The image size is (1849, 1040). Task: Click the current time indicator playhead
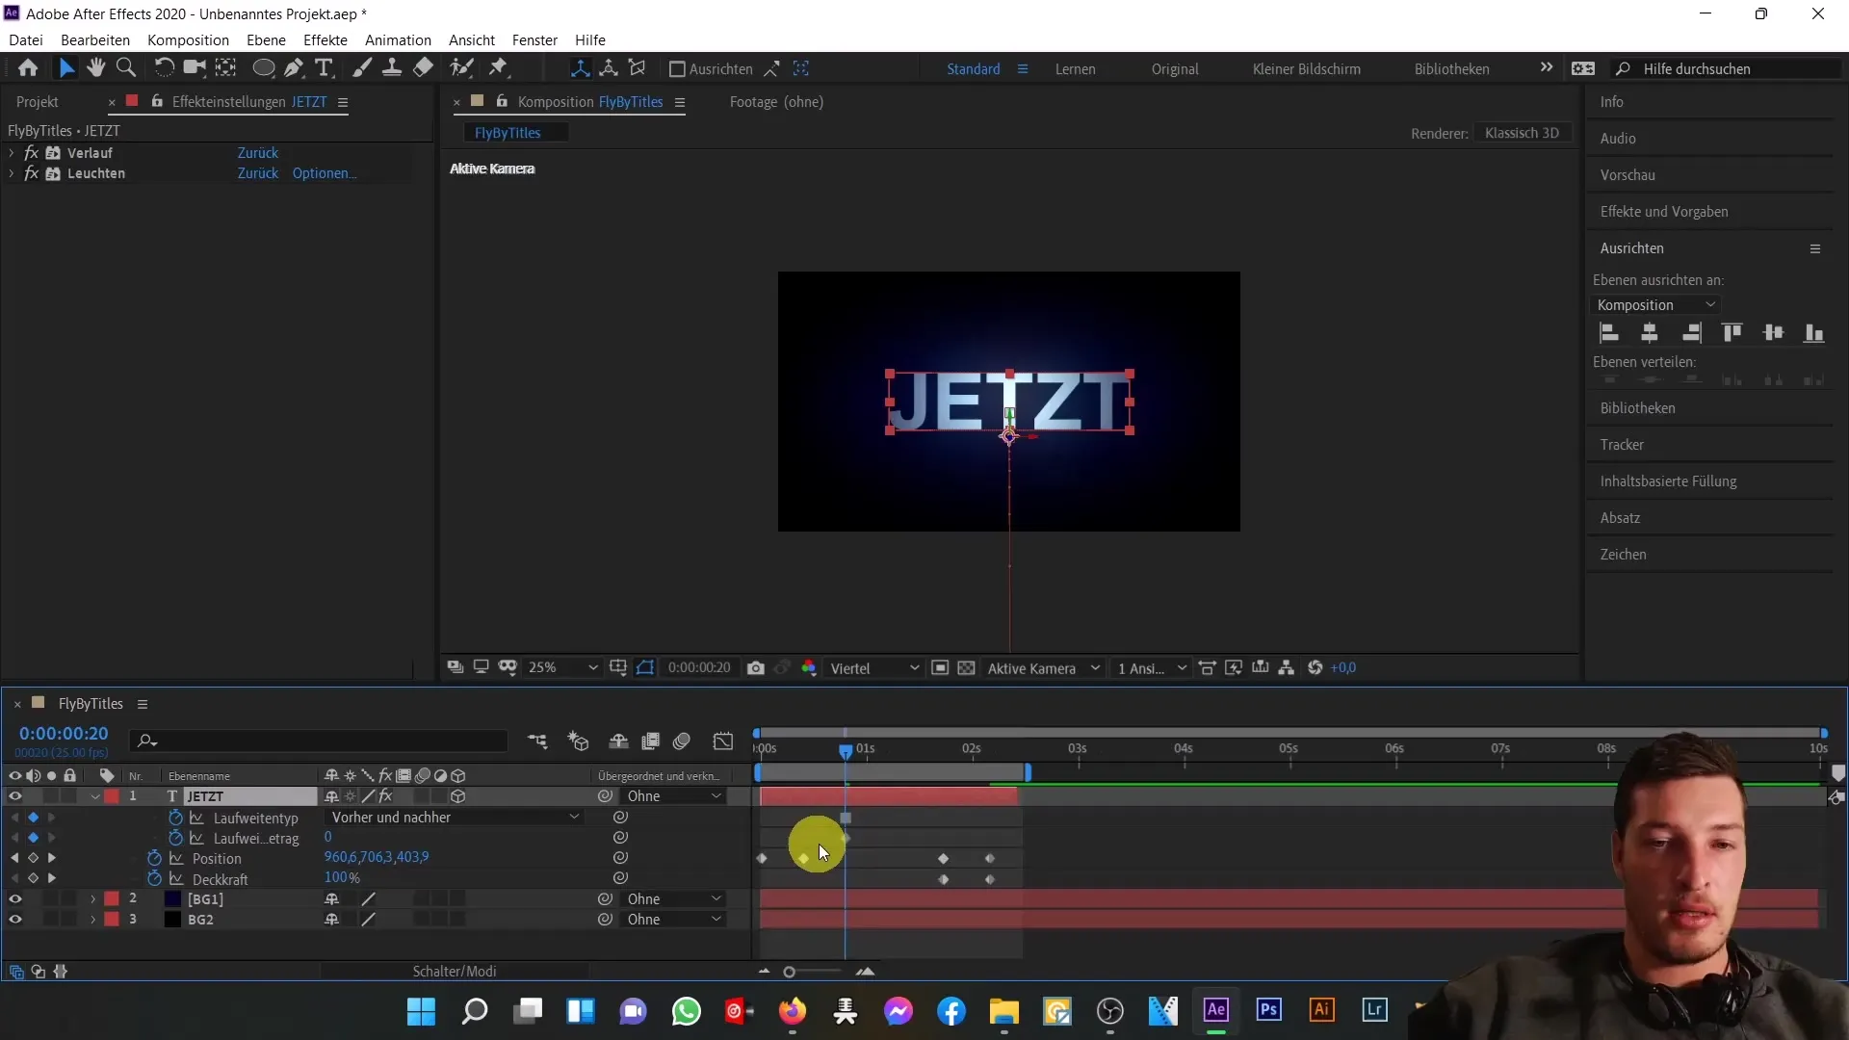pos(846,750)
